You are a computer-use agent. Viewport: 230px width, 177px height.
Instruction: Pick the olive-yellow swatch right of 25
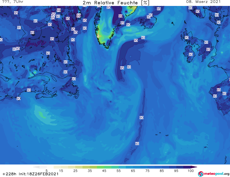[x=79, y=167]
